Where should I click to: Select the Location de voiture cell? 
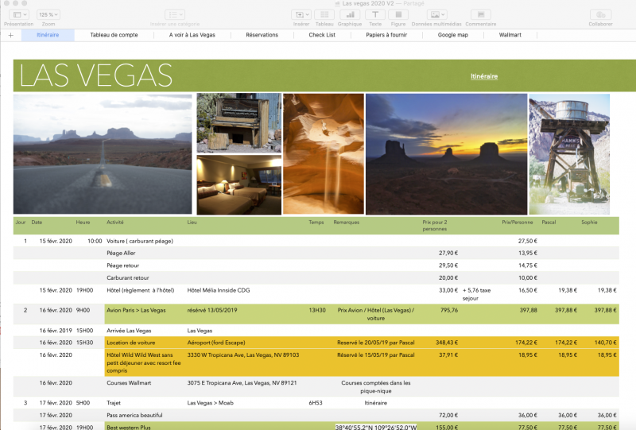[x=130, y=343]
